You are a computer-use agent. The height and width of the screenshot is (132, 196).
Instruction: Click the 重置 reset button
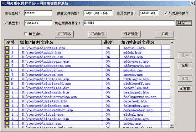[185, 79]
